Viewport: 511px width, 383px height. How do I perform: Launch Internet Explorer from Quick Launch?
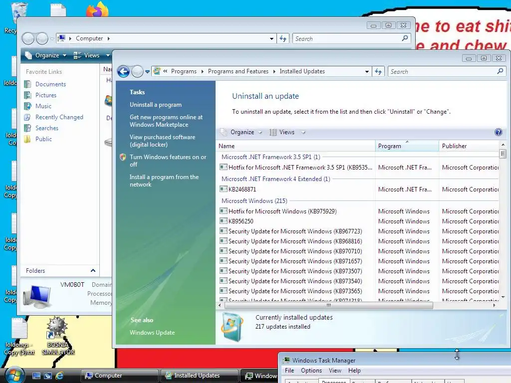[x=59, y=376]
